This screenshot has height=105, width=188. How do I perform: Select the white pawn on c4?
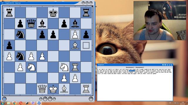[31, 56]
